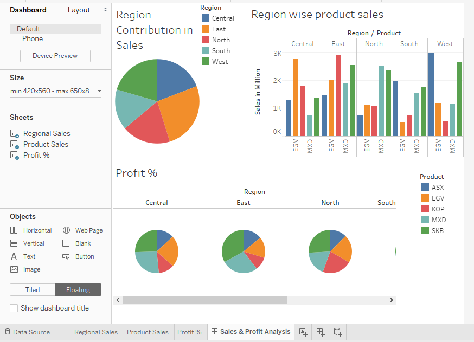Click the Central color swatch in Region legend
The height and width of the screenshot is (342, 474).
pos(206,18)
